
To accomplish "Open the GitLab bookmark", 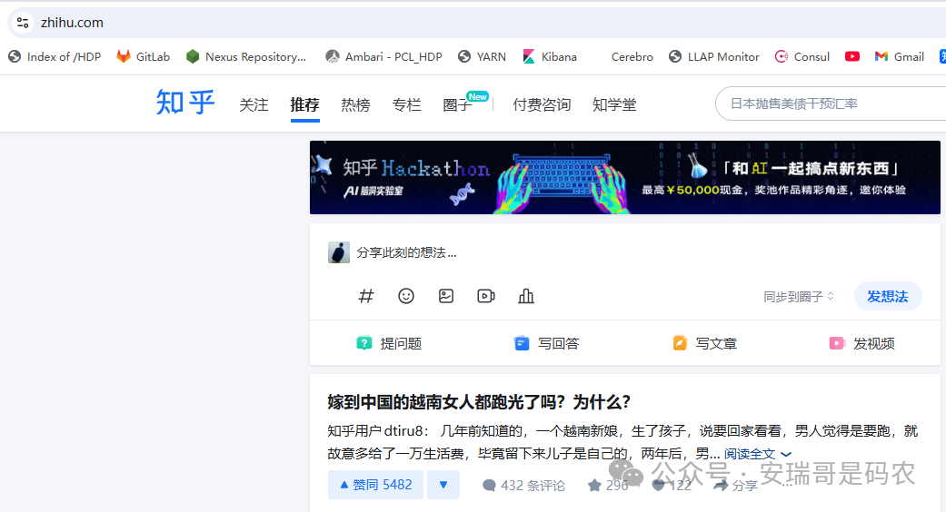I will coord(143,56).
